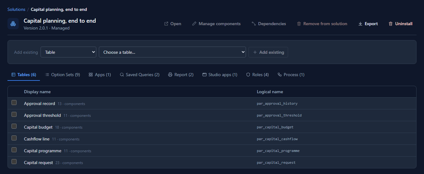Select the Tables (6) tab
424x174 pixels.
pos(24,75)
